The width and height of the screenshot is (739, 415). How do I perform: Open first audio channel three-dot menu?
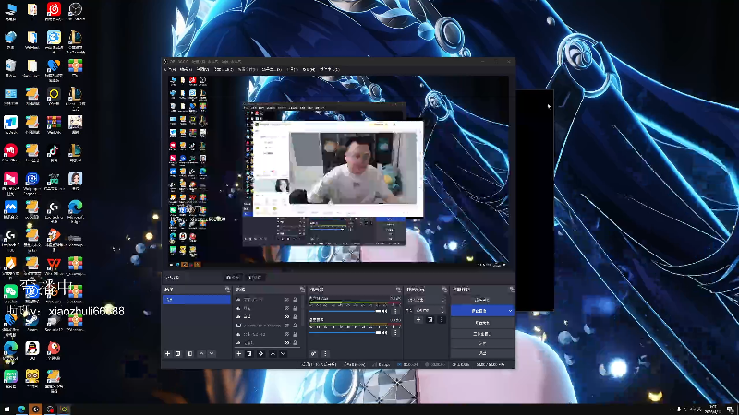pos(395,311)
